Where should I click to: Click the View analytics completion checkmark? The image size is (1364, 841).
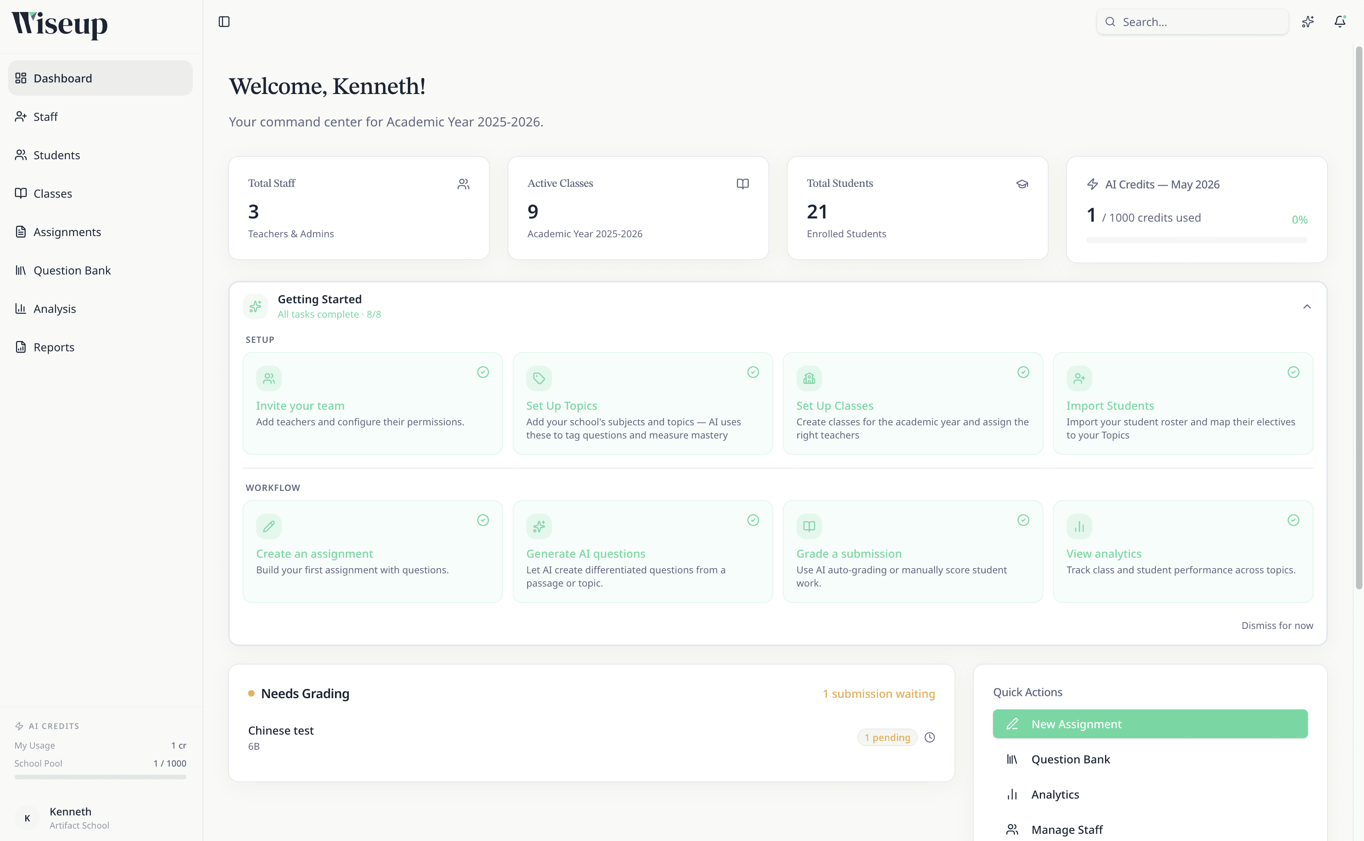point(1293,520)
